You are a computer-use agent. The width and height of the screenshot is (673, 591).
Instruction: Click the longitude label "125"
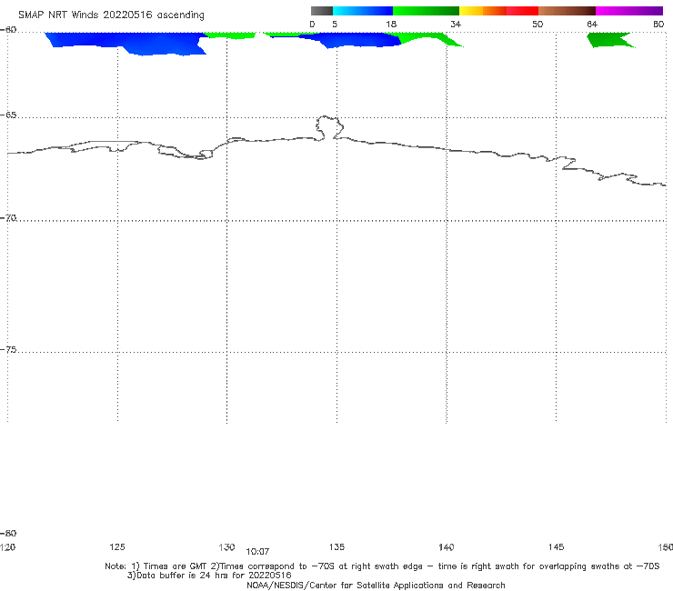click(117, 546)
